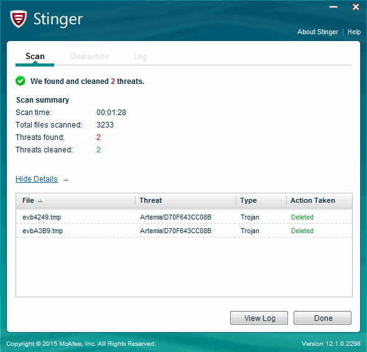
Task: Sort results by Threat column header
Action: coord(185,201)
